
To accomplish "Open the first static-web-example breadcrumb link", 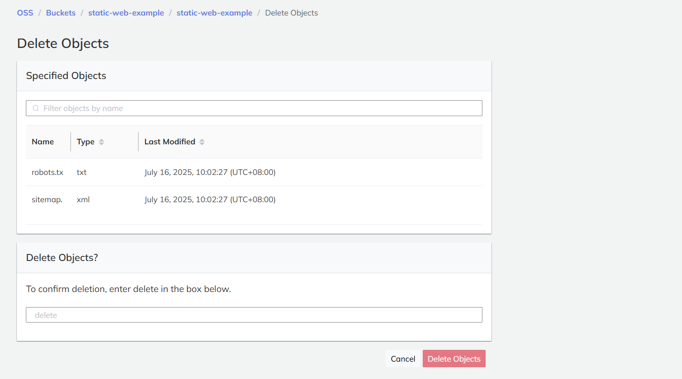I will click(126, 13).
